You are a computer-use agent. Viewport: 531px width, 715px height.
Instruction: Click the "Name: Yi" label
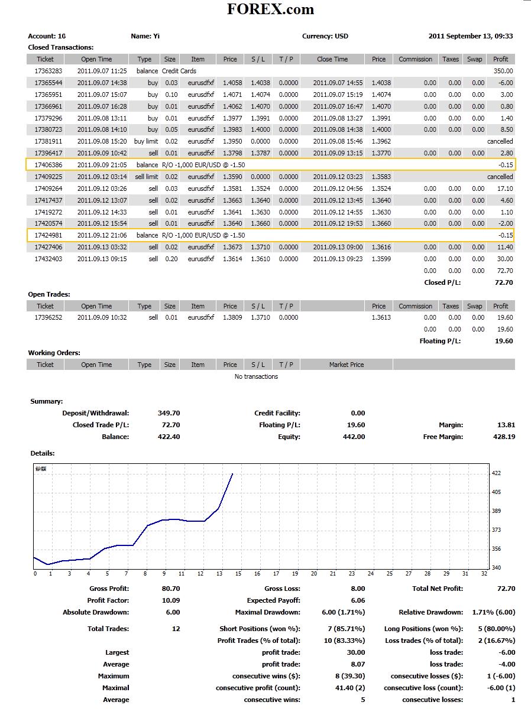(x=145, y=36)
